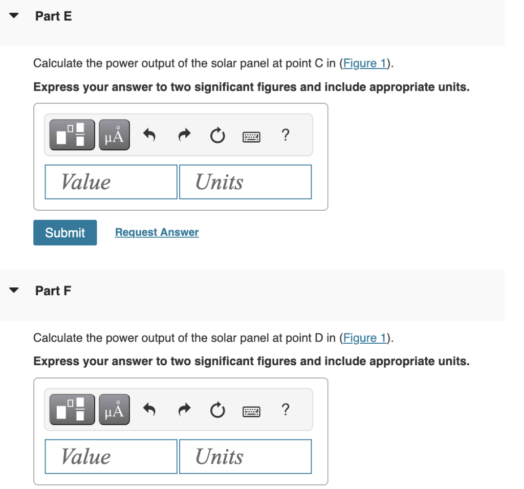The image size is (524, 489).
Task: Collapse the Part E section
Action: pyautogui.click(x=13, y=16)
